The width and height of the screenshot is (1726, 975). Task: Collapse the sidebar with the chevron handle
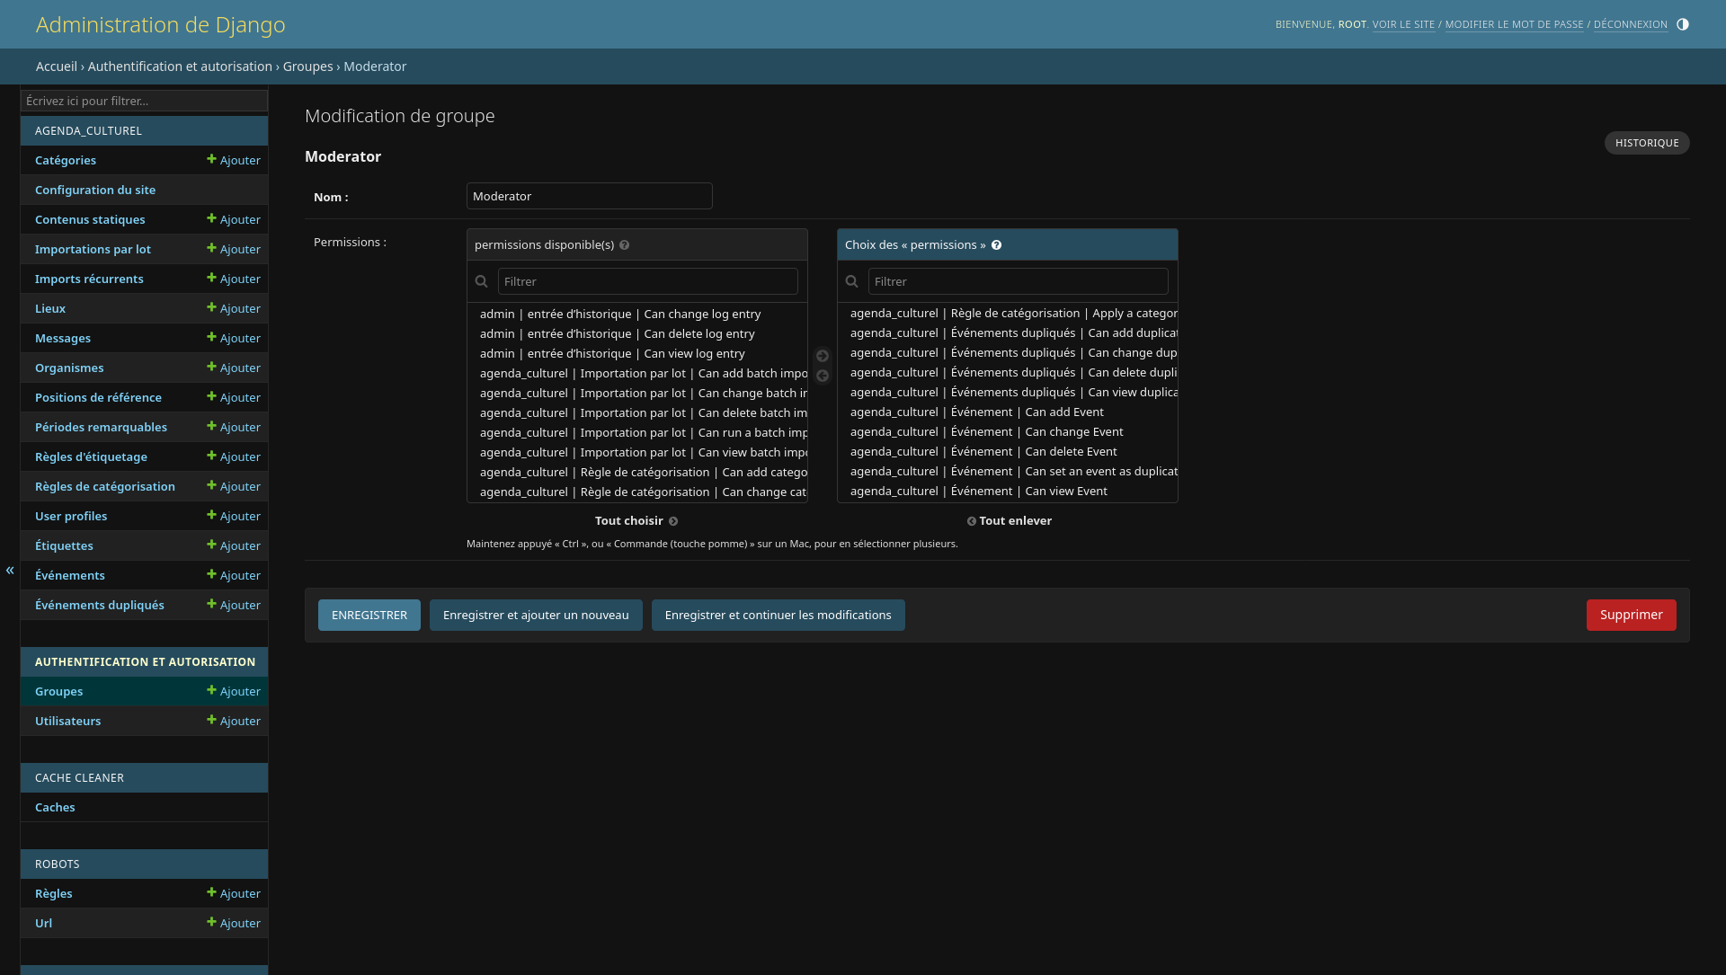click(x=10, y=571)
